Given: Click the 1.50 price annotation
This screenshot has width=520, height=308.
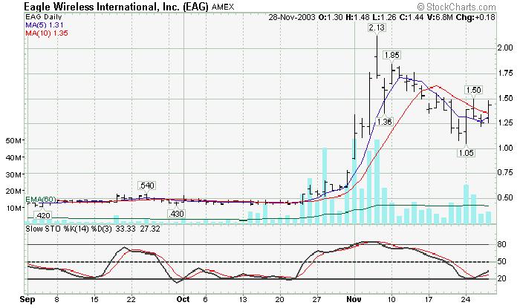Looking at the screenshot, I should click(x=473, y=90).
